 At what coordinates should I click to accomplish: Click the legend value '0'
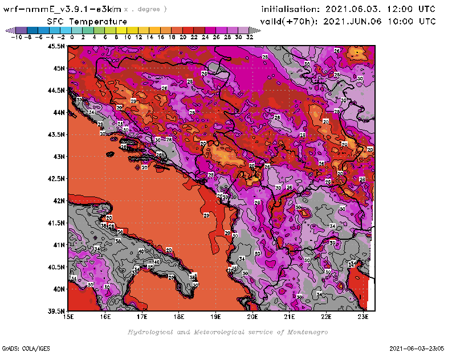[72, 37]
